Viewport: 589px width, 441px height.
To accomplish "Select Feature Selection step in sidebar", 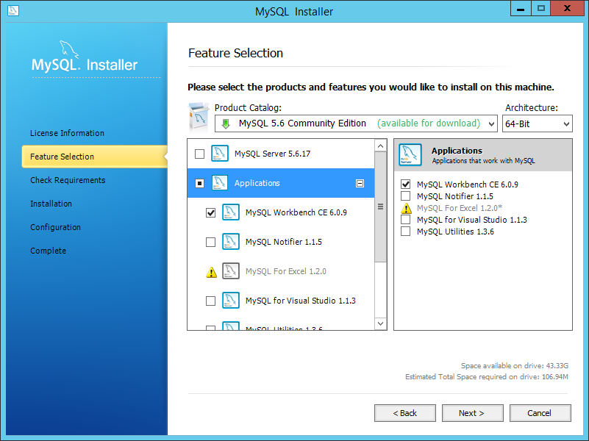I will [94, 157].
